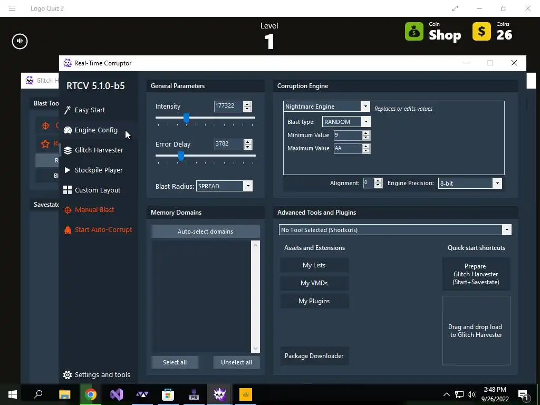The width and height of the screenshot is (540, 405).
Task: Click the Minimum Value field
Action: tap(348, 135)
